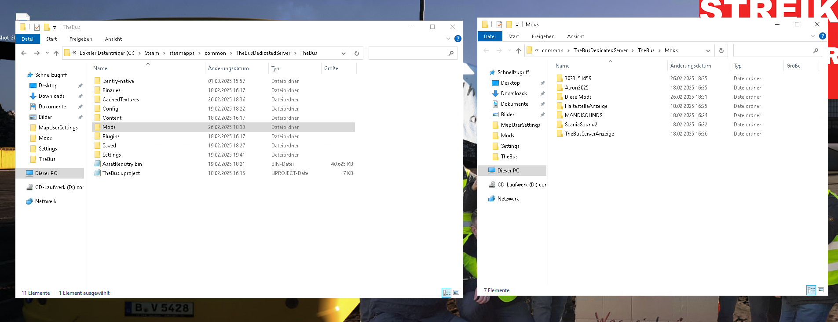The height and width of the screenshot is (322, 838).
Task: Click the refresh button in TheBus window
Action: pyautogui.click(x=357, y=54)
